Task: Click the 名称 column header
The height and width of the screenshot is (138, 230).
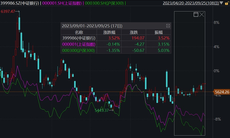Action: 79,32
